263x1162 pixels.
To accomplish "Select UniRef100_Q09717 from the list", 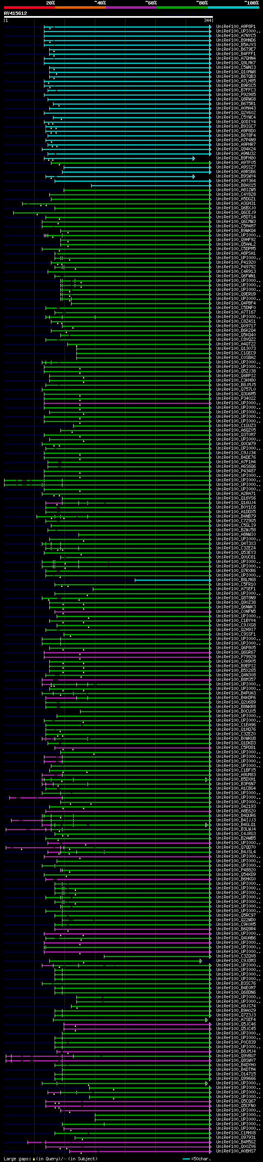I will [236, 326].
